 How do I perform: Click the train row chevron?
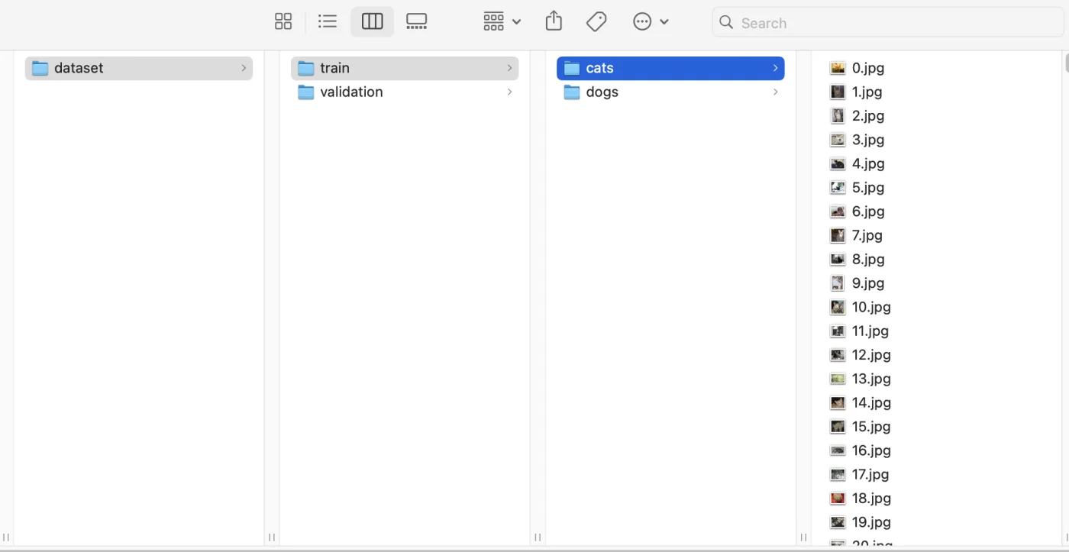pos(509,68)
